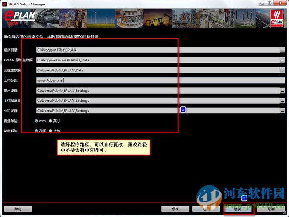
Task: Choose 在线 help system option
Action: [36, 131]
